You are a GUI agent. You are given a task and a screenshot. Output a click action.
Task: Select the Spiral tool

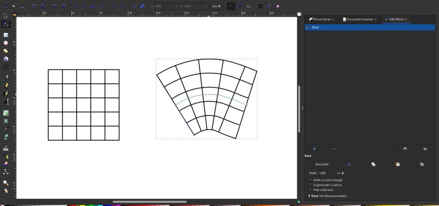click(5, 67)
